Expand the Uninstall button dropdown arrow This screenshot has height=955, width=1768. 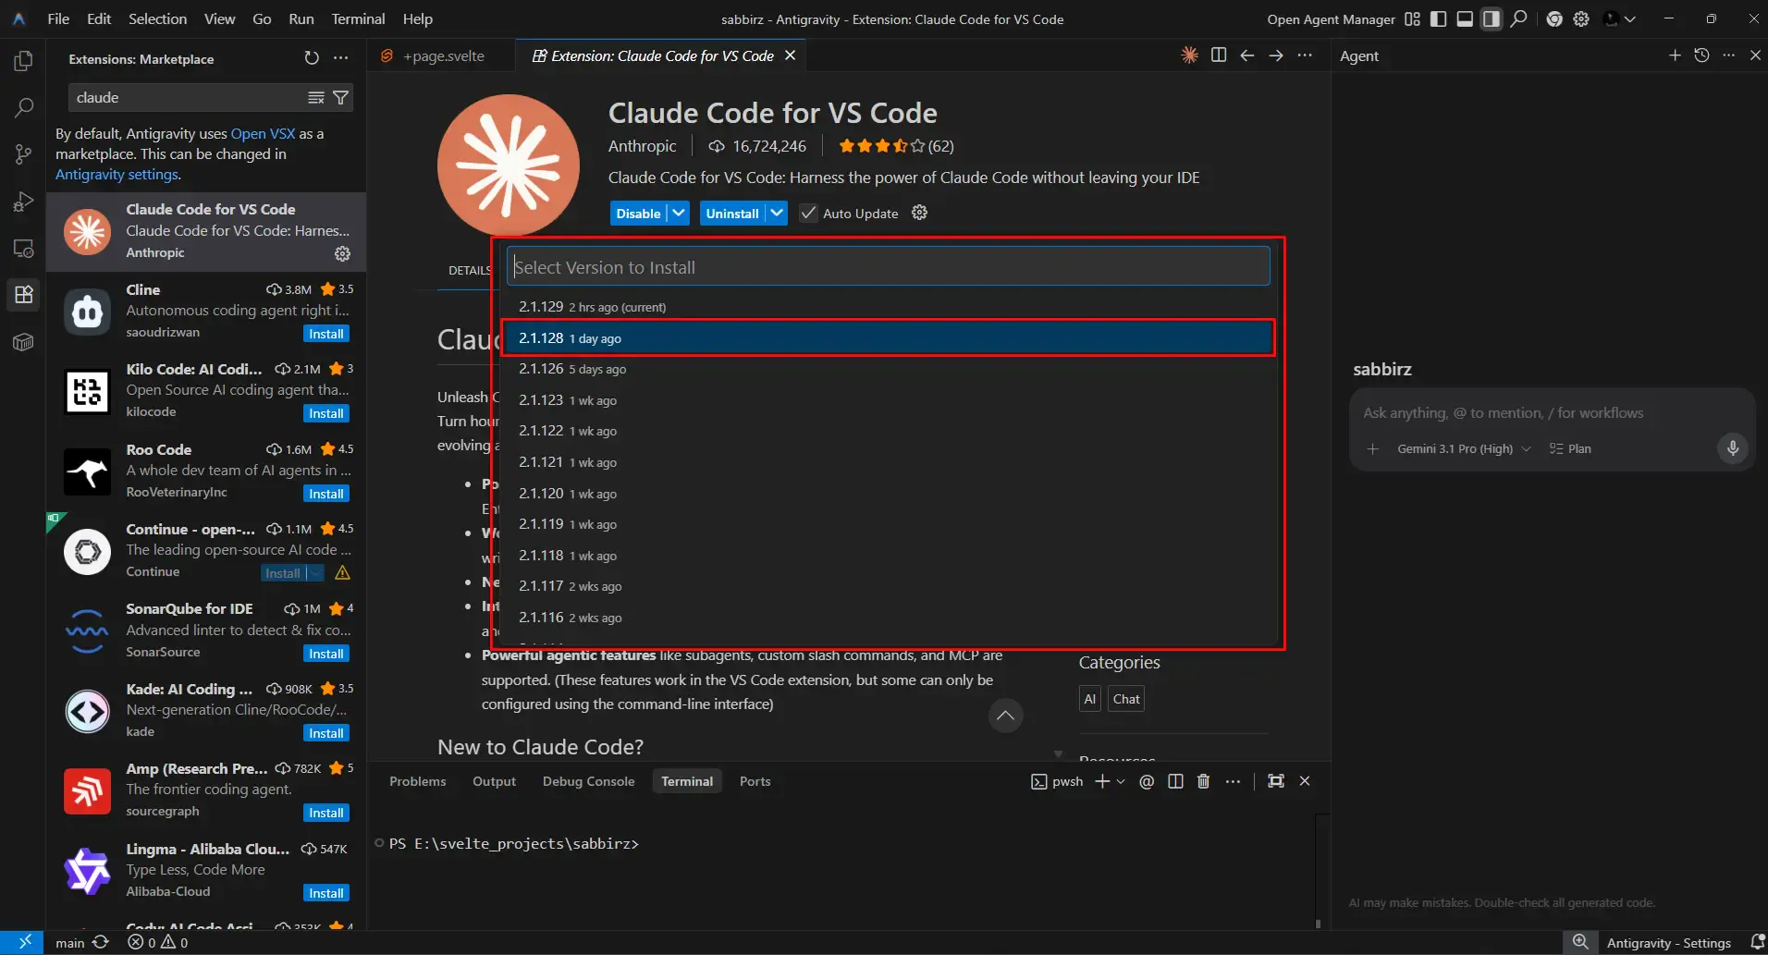[777, 213]
